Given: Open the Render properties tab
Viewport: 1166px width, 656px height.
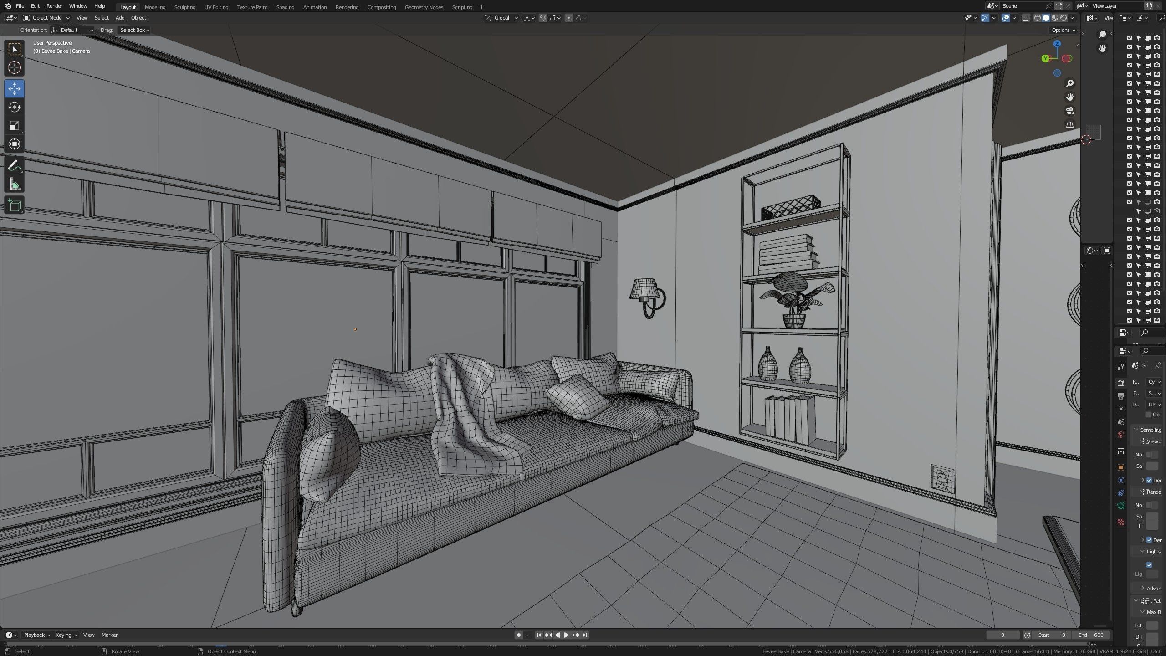Looking at the screenshot, I should 1121,384.
